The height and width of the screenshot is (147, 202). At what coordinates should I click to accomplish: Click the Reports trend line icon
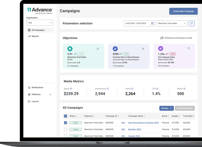(x=29, y=36)
